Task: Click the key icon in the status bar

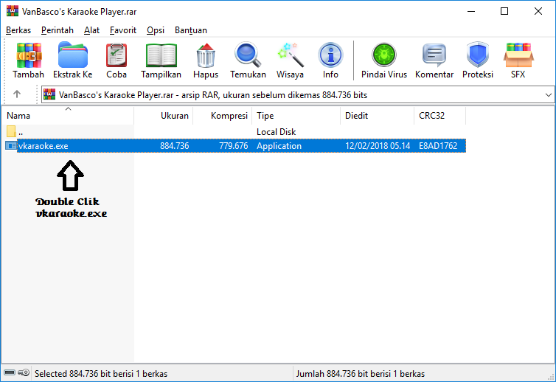Action: (24, 372)
